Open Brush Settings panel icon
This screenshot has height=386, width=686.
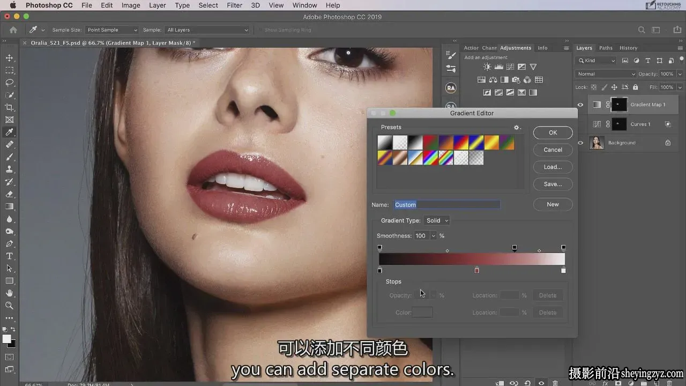click(451, 55)
